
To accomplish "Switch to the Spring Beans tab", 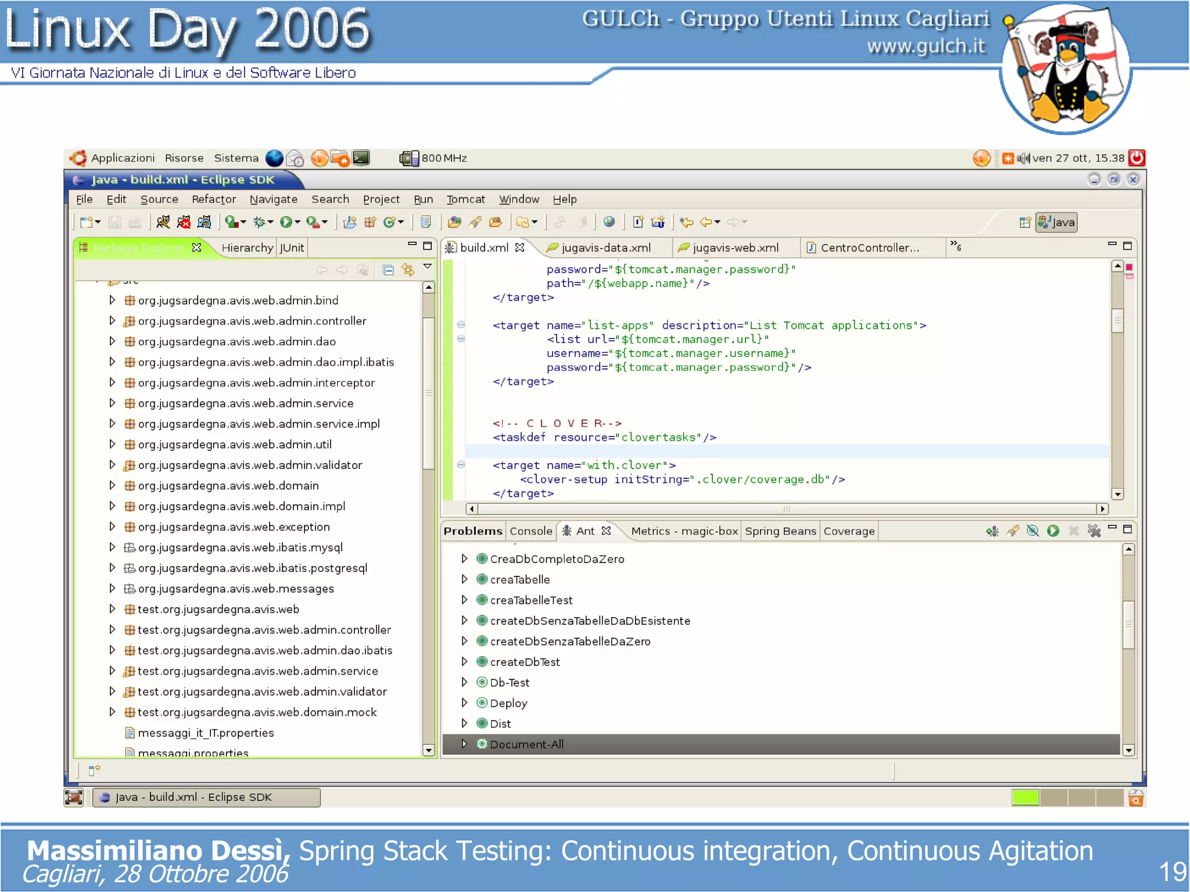I will [780, 531].
